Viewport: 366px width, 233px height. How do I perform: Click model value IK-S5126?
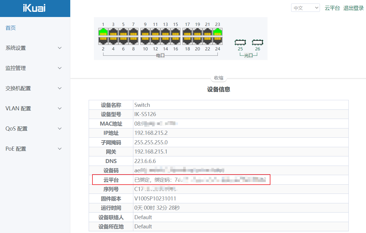coord(145,114)
